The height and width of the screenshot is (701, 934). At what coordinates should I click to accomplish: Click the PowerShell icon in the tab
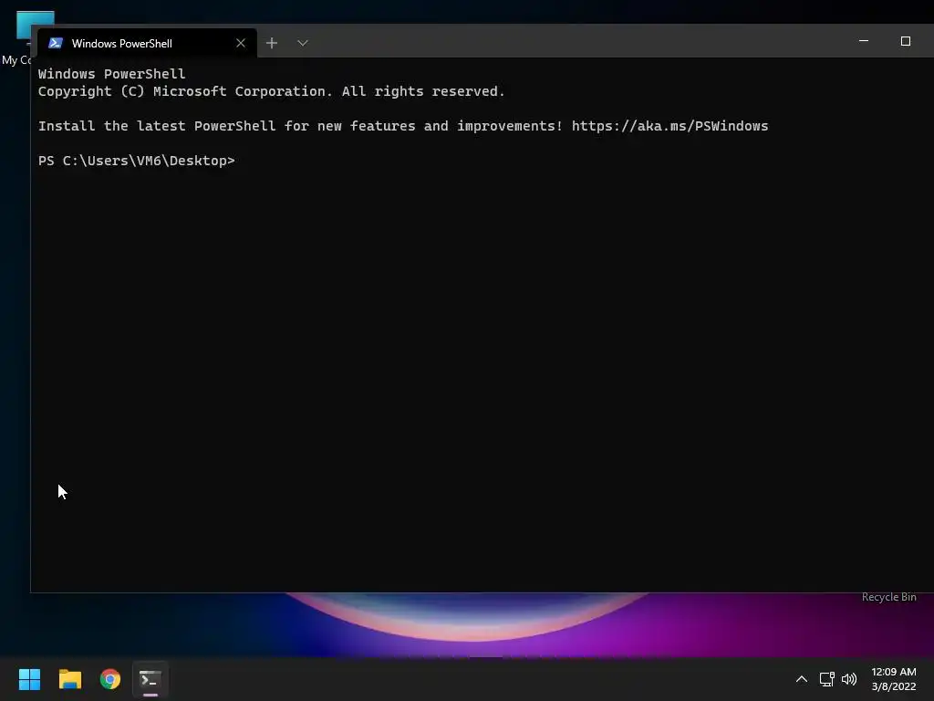(x=56, y=43)
